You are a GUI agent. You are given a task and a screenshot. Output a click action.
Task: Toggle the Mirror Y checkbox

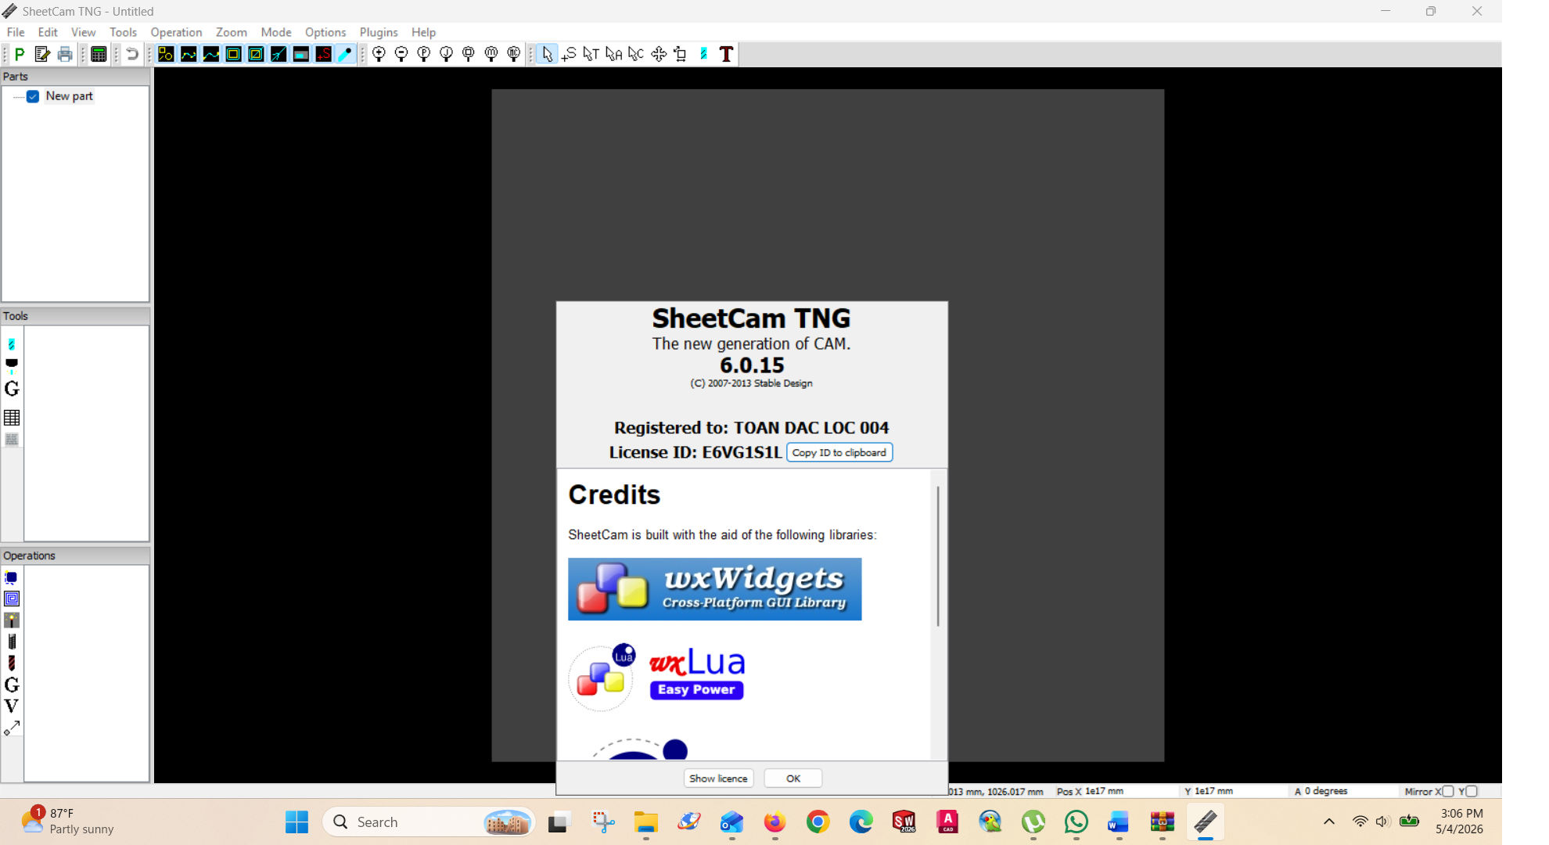pos(1472,791)
